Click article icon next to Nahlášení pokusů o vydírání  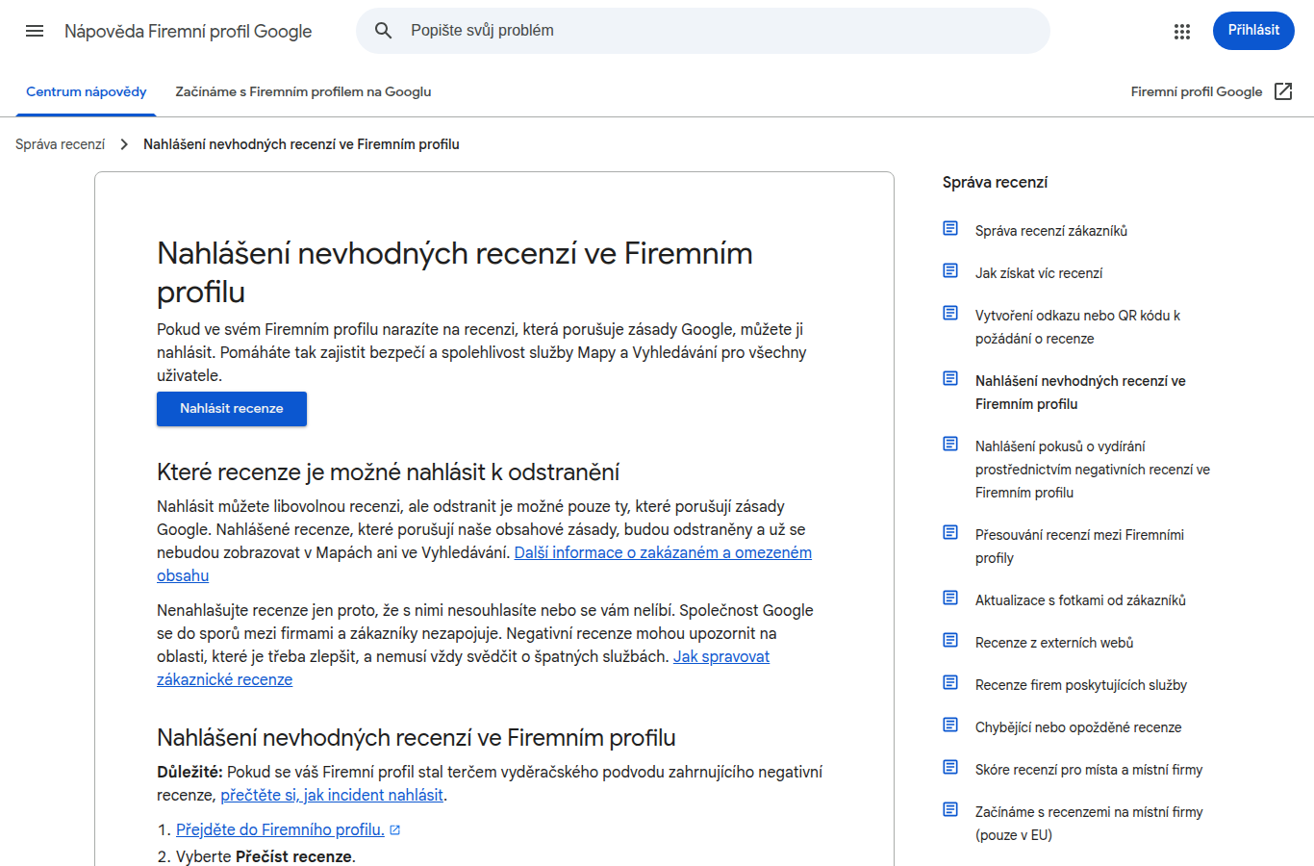coord(950,444)
